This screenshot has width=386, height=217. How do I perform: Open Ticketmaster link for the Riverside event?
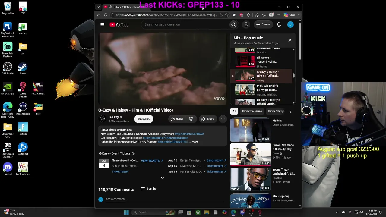[x=217, y=166]
